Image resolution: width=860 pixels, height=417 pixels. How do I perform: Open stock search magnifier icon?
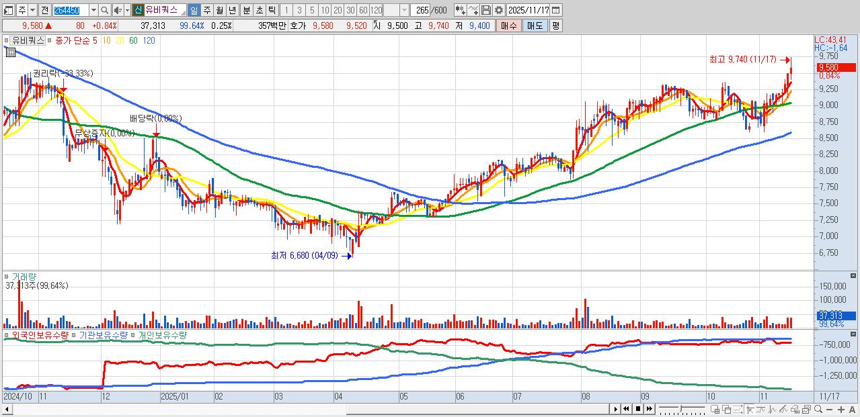point(105,10)
